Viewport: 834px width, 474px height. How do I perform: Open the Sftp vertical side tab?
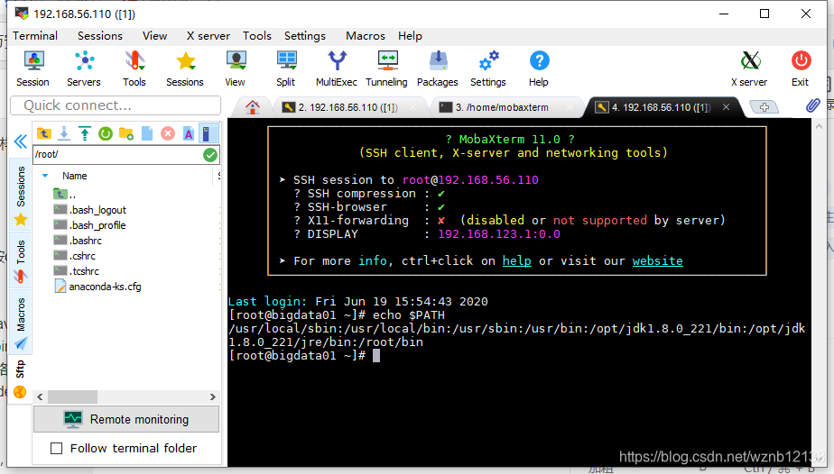20,378
